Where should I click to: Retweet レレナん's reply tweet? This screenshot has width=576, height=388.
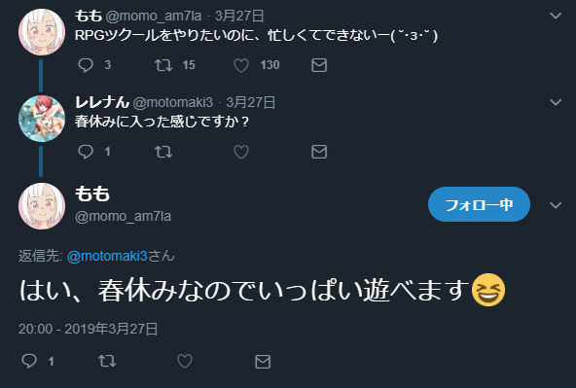[163, 152]
